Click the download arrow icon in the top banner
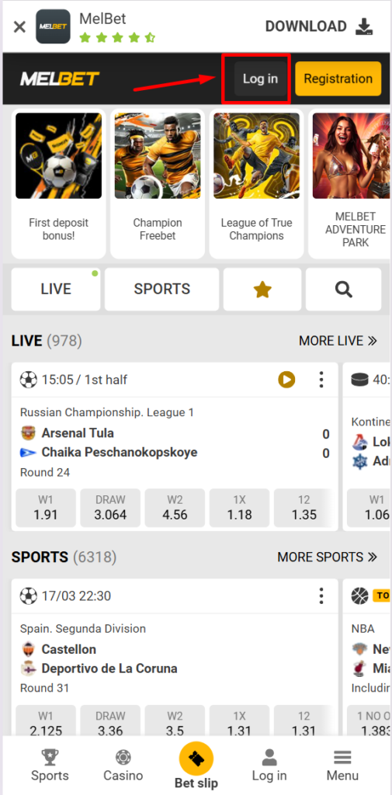 tap(364, 26)
